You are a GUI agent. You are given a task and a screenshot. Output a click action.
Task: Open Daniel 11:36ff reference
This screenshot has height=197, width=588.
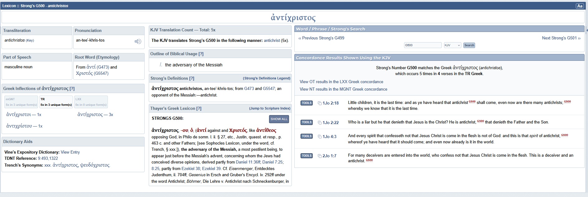248,162
